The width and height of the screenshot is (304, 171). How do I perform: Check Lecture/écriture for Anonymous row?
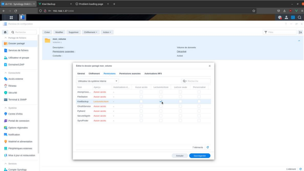tap(161, 92)
